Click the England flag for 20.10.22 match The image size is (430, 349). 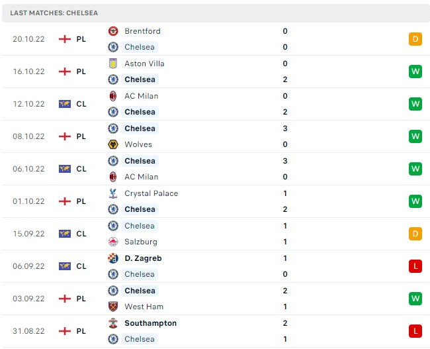coord(65,39)
